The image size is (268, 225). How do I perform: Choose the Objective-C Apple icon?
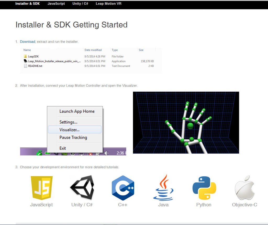tap(244, 187)
